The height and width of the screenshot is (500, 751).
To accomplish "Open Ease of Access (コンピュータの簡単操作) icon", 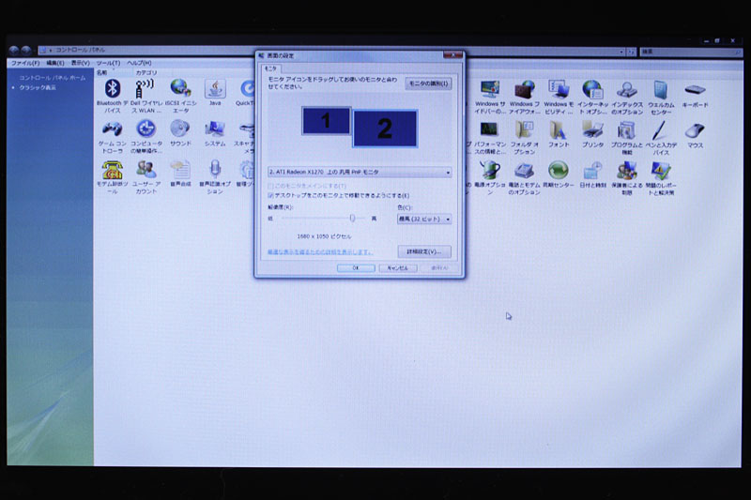I will coord(146,129).
